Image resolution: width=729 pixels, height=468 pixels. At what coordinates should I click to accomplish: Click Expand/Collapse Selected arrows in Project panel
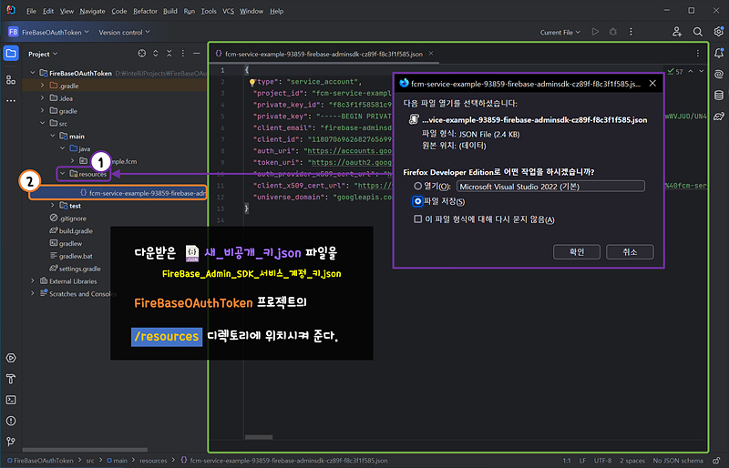156,54
